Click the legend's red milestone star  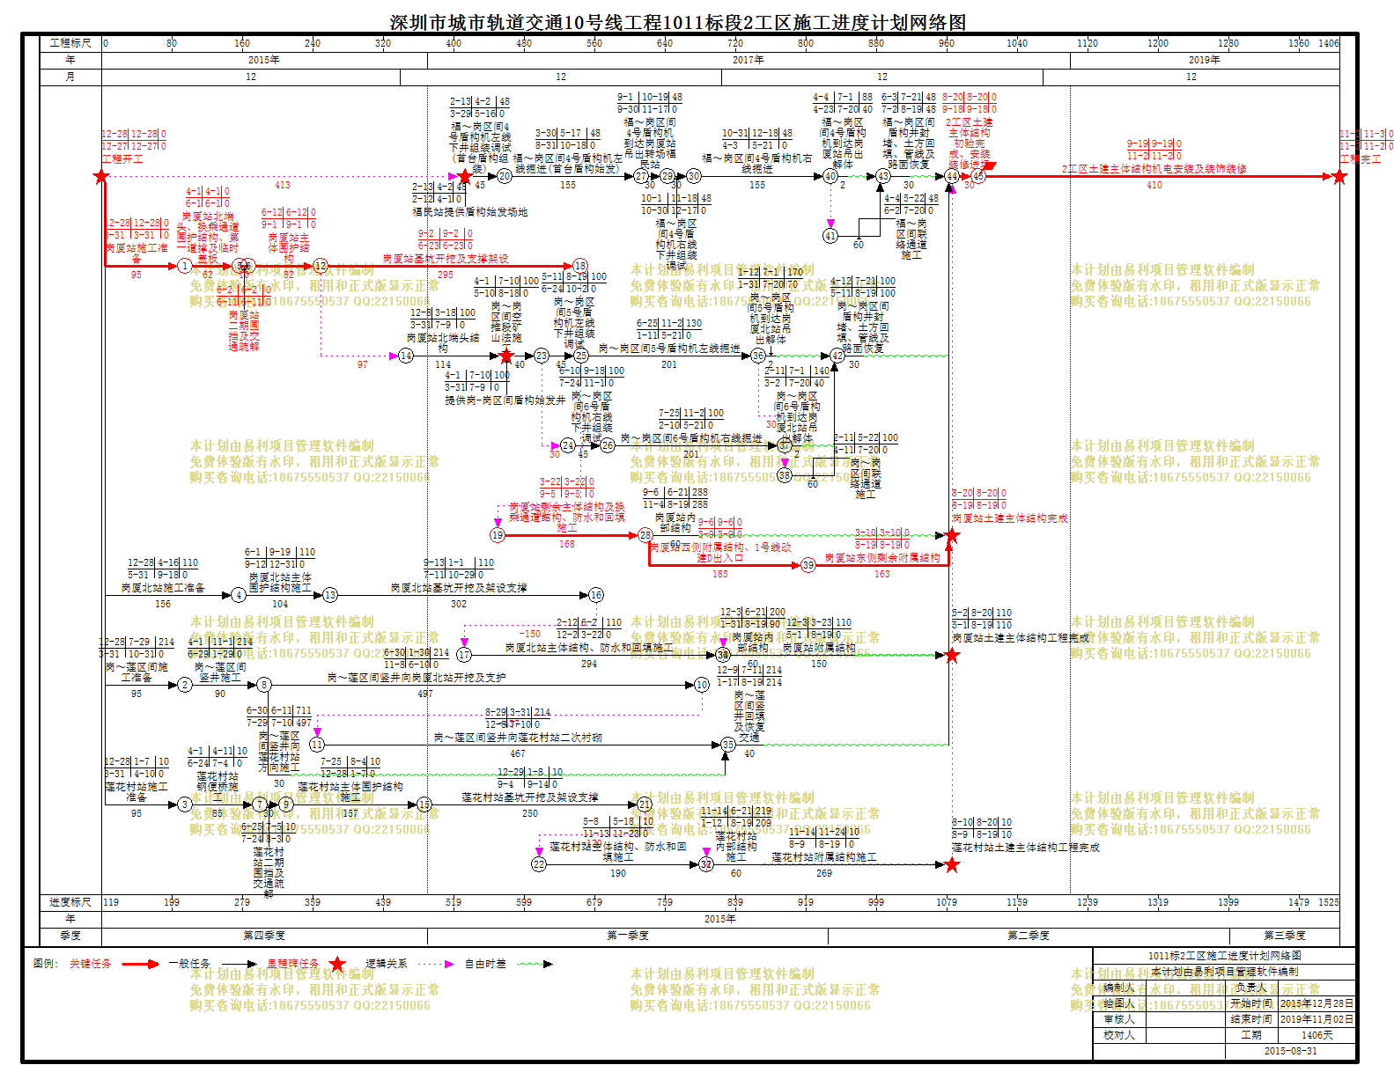337,964
